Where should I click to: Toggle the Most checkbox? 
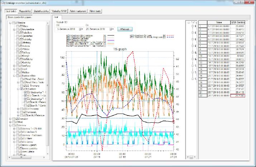[14, 122]
